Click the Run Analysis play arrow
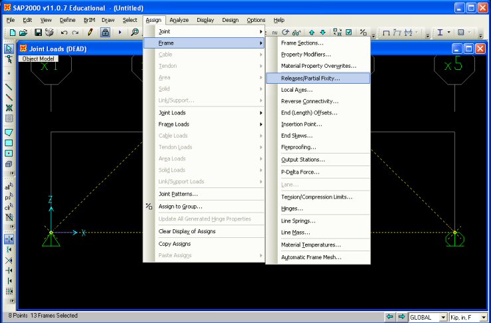 pyautogui.click(x=120, y=33)
